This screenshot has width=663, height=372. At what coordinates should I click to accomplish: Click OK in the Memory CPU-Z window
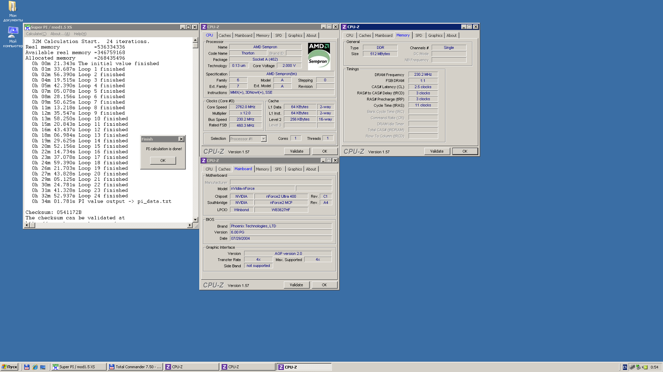465,151
